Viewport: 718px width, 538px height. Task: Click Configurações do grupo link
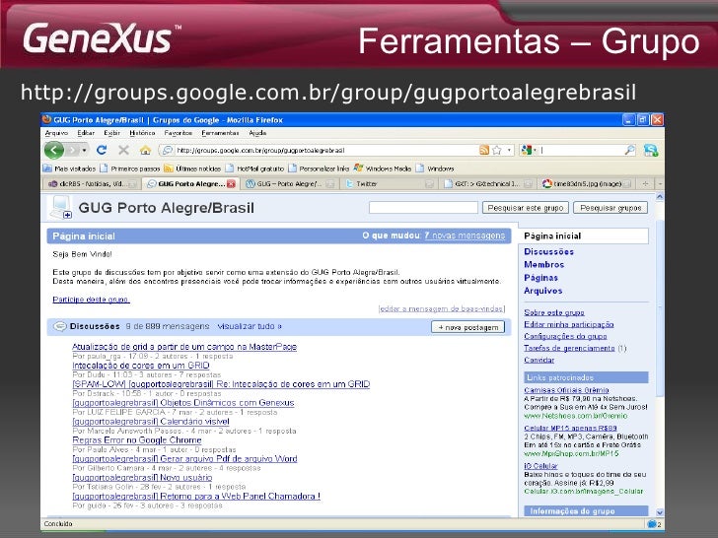tap(565, 336)
